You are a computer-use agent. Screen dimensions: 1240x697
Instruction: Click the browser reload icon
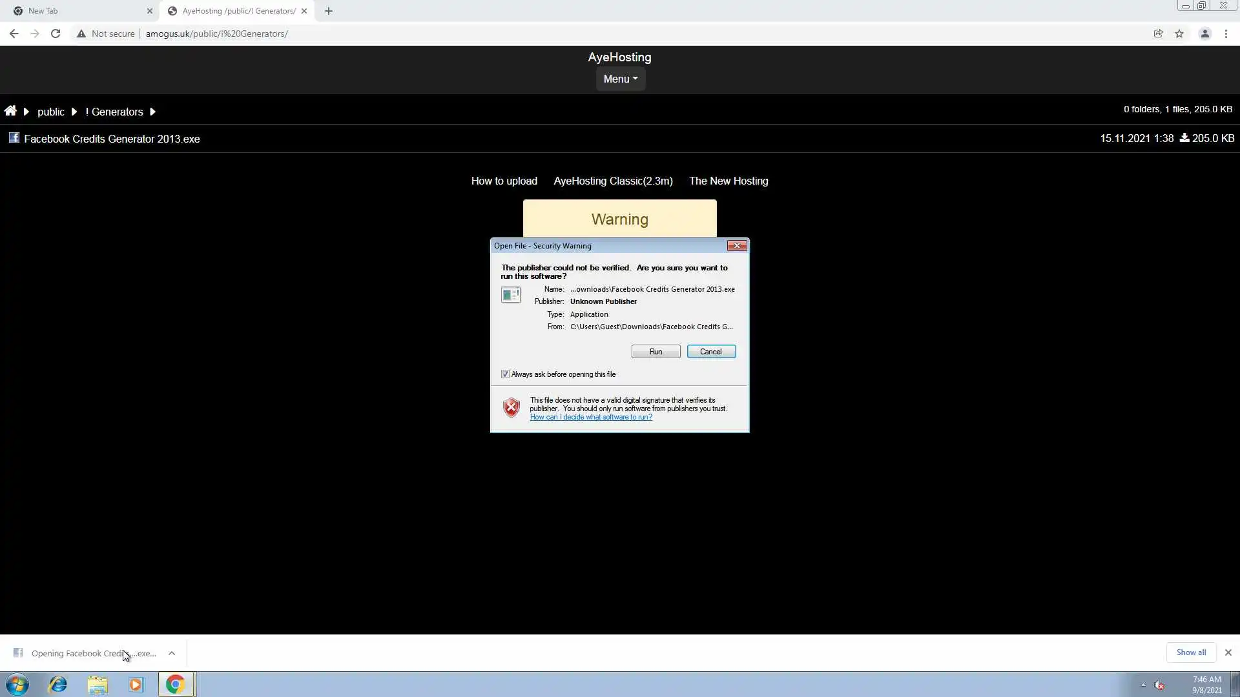(56, 34)
